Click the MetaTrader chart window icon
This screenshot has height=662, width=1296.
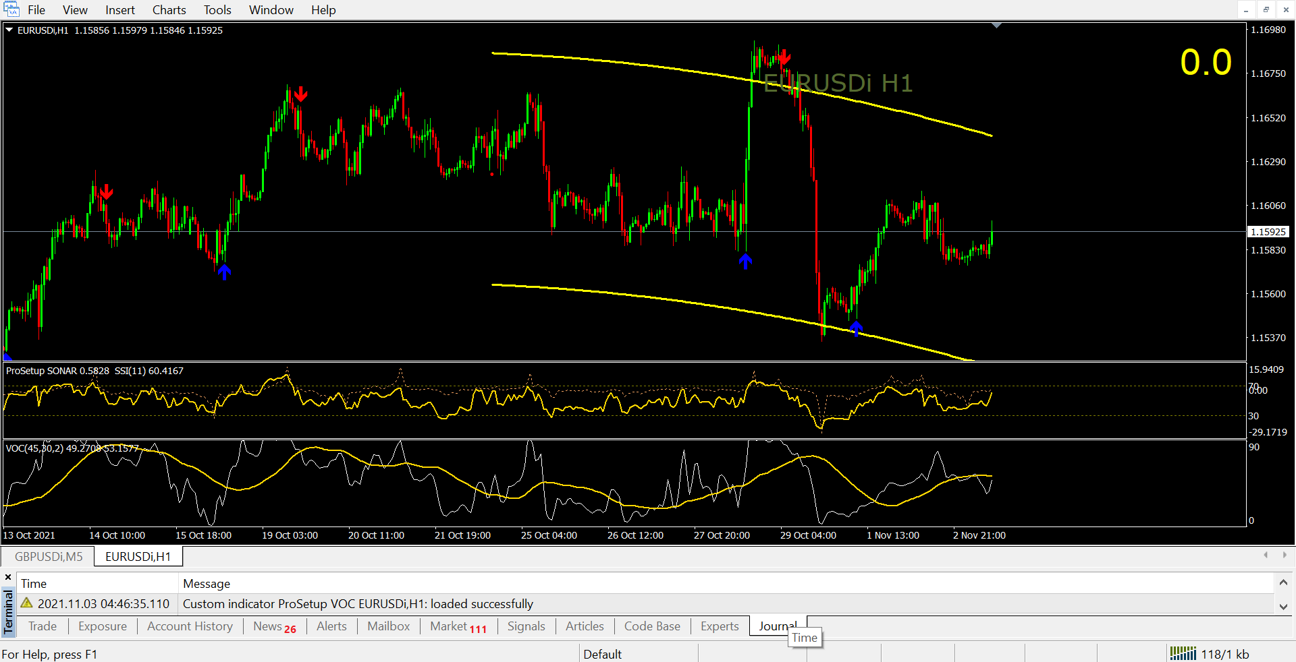click(x=11, y=9)
